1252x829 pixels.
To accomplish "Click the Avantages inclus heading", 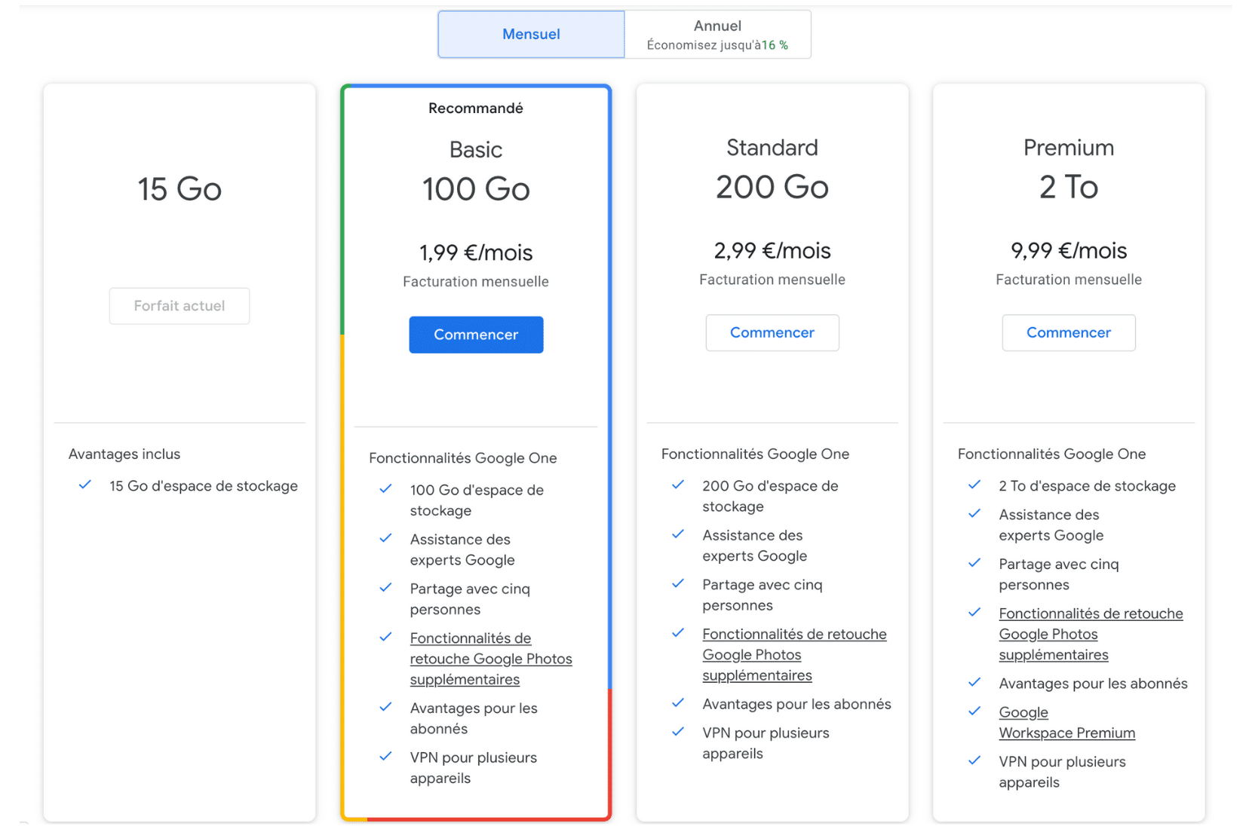I will (x=124, y=454).
